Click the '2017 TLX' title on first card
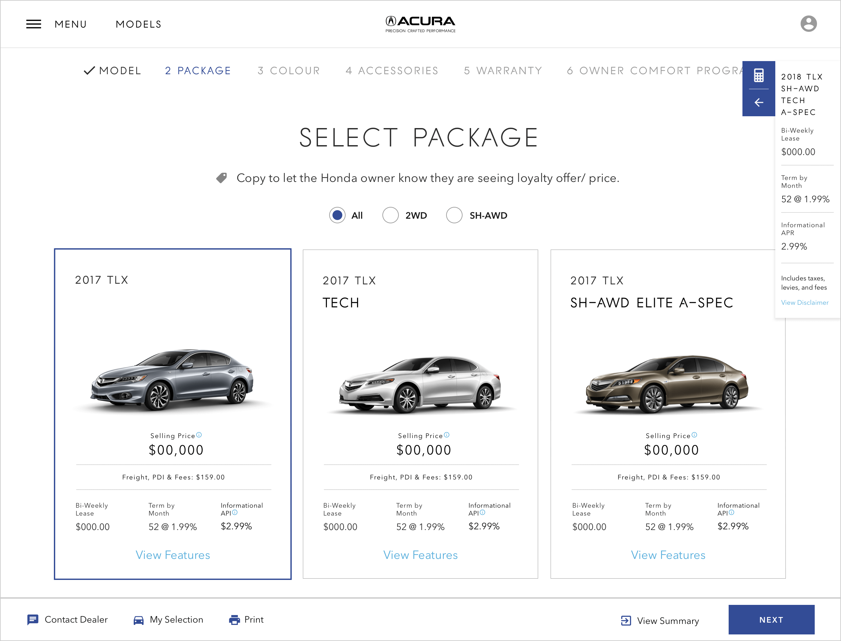This screenshot has height=641, width=841. pos(102,280)
